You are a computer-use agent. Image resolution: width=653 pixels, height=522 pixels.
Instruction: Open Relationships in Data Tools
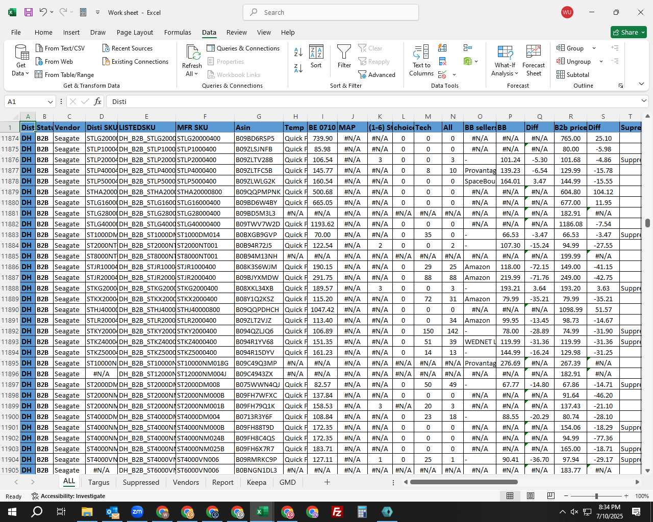[468, 48]
